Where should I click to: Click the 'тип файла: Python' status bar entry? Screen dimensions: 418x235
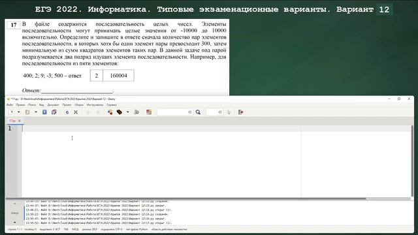[x=137, y=229]
